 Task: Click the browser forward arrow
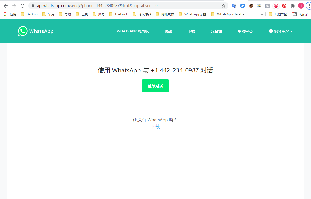[14, 6]
